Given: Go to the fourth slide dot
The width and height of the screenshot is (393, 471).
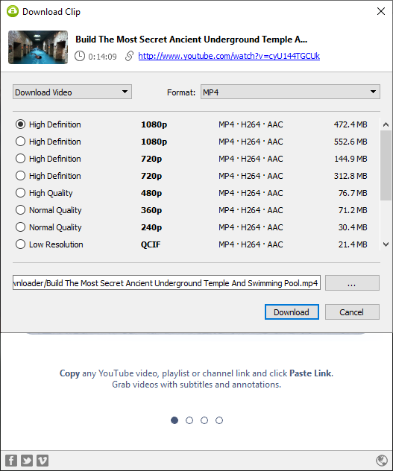Looking at the screenshot, I should tap(219, 420).
